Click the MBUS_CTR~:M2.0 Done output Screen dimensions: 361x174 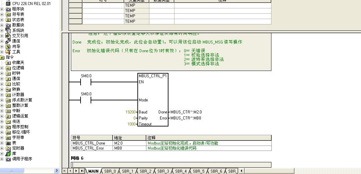[x=186, y=112]
